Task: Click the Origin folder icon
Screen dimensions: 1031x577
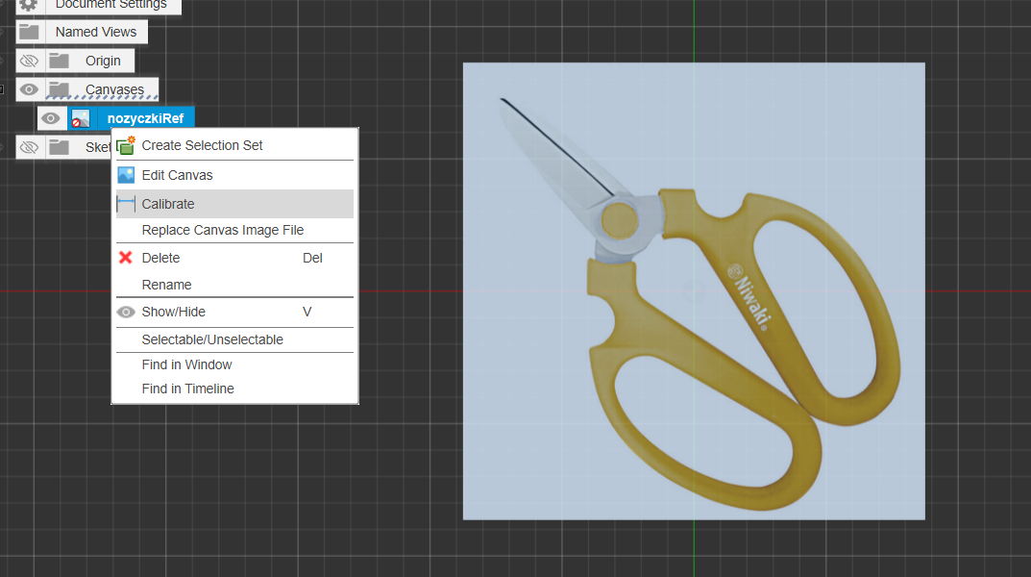Action: pos(60,61)
